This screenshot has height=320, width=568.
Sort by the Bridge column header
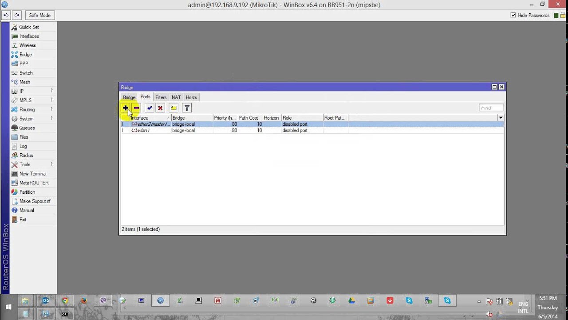point(192,118)
